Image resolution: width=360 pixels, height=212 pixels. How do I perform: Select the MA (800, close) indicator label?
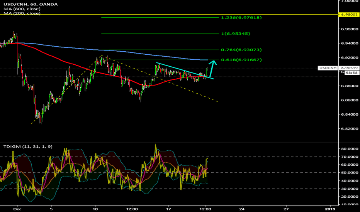tap(22, 9)
